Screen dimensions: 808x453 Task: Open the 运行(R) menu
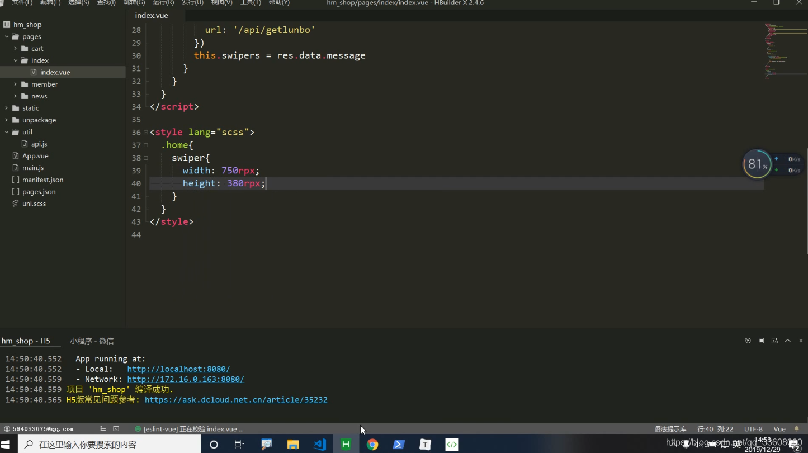163,3
